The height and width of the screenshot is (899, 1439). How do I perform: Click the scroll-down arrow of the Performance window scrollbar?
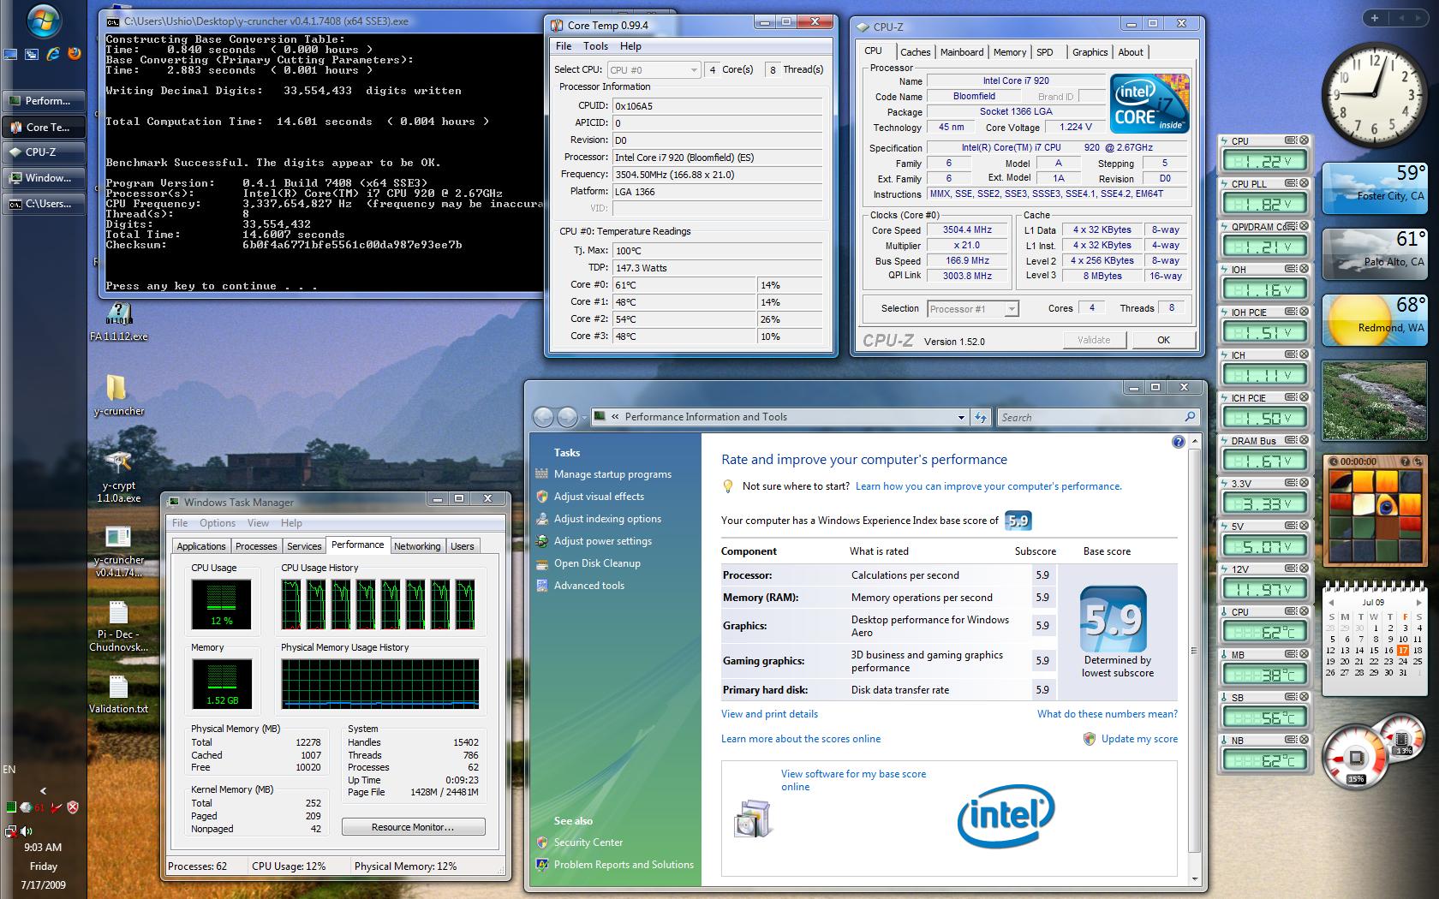tap(1196, 878)
